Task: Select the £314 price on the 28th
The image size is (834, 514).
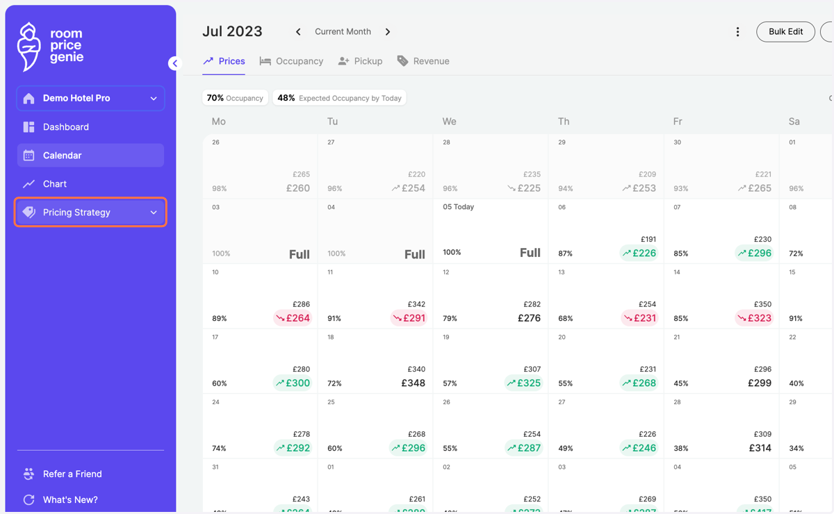Action: (x=759, y=448)
